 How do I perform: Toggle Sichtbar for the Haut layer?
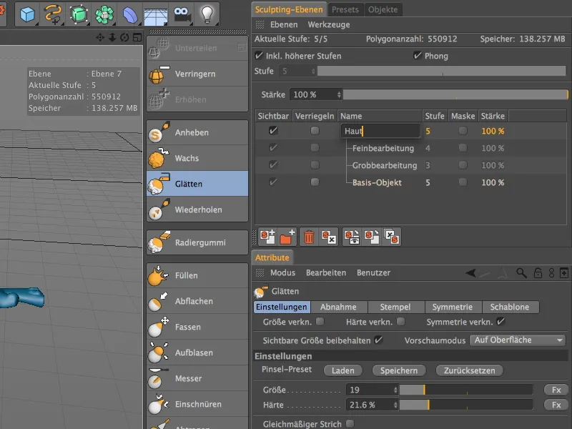(273, 131)
